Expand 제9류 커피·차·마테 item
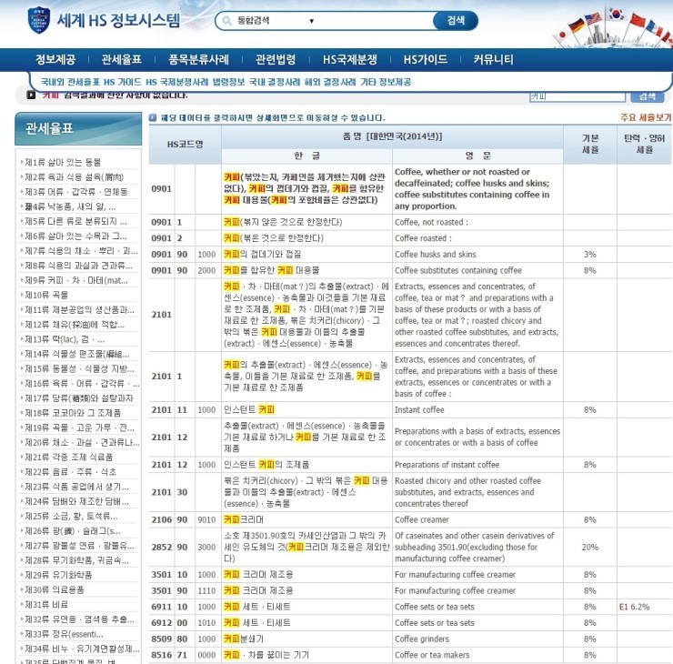Viewport: 673px width, 664px height. tap(76, 281)
